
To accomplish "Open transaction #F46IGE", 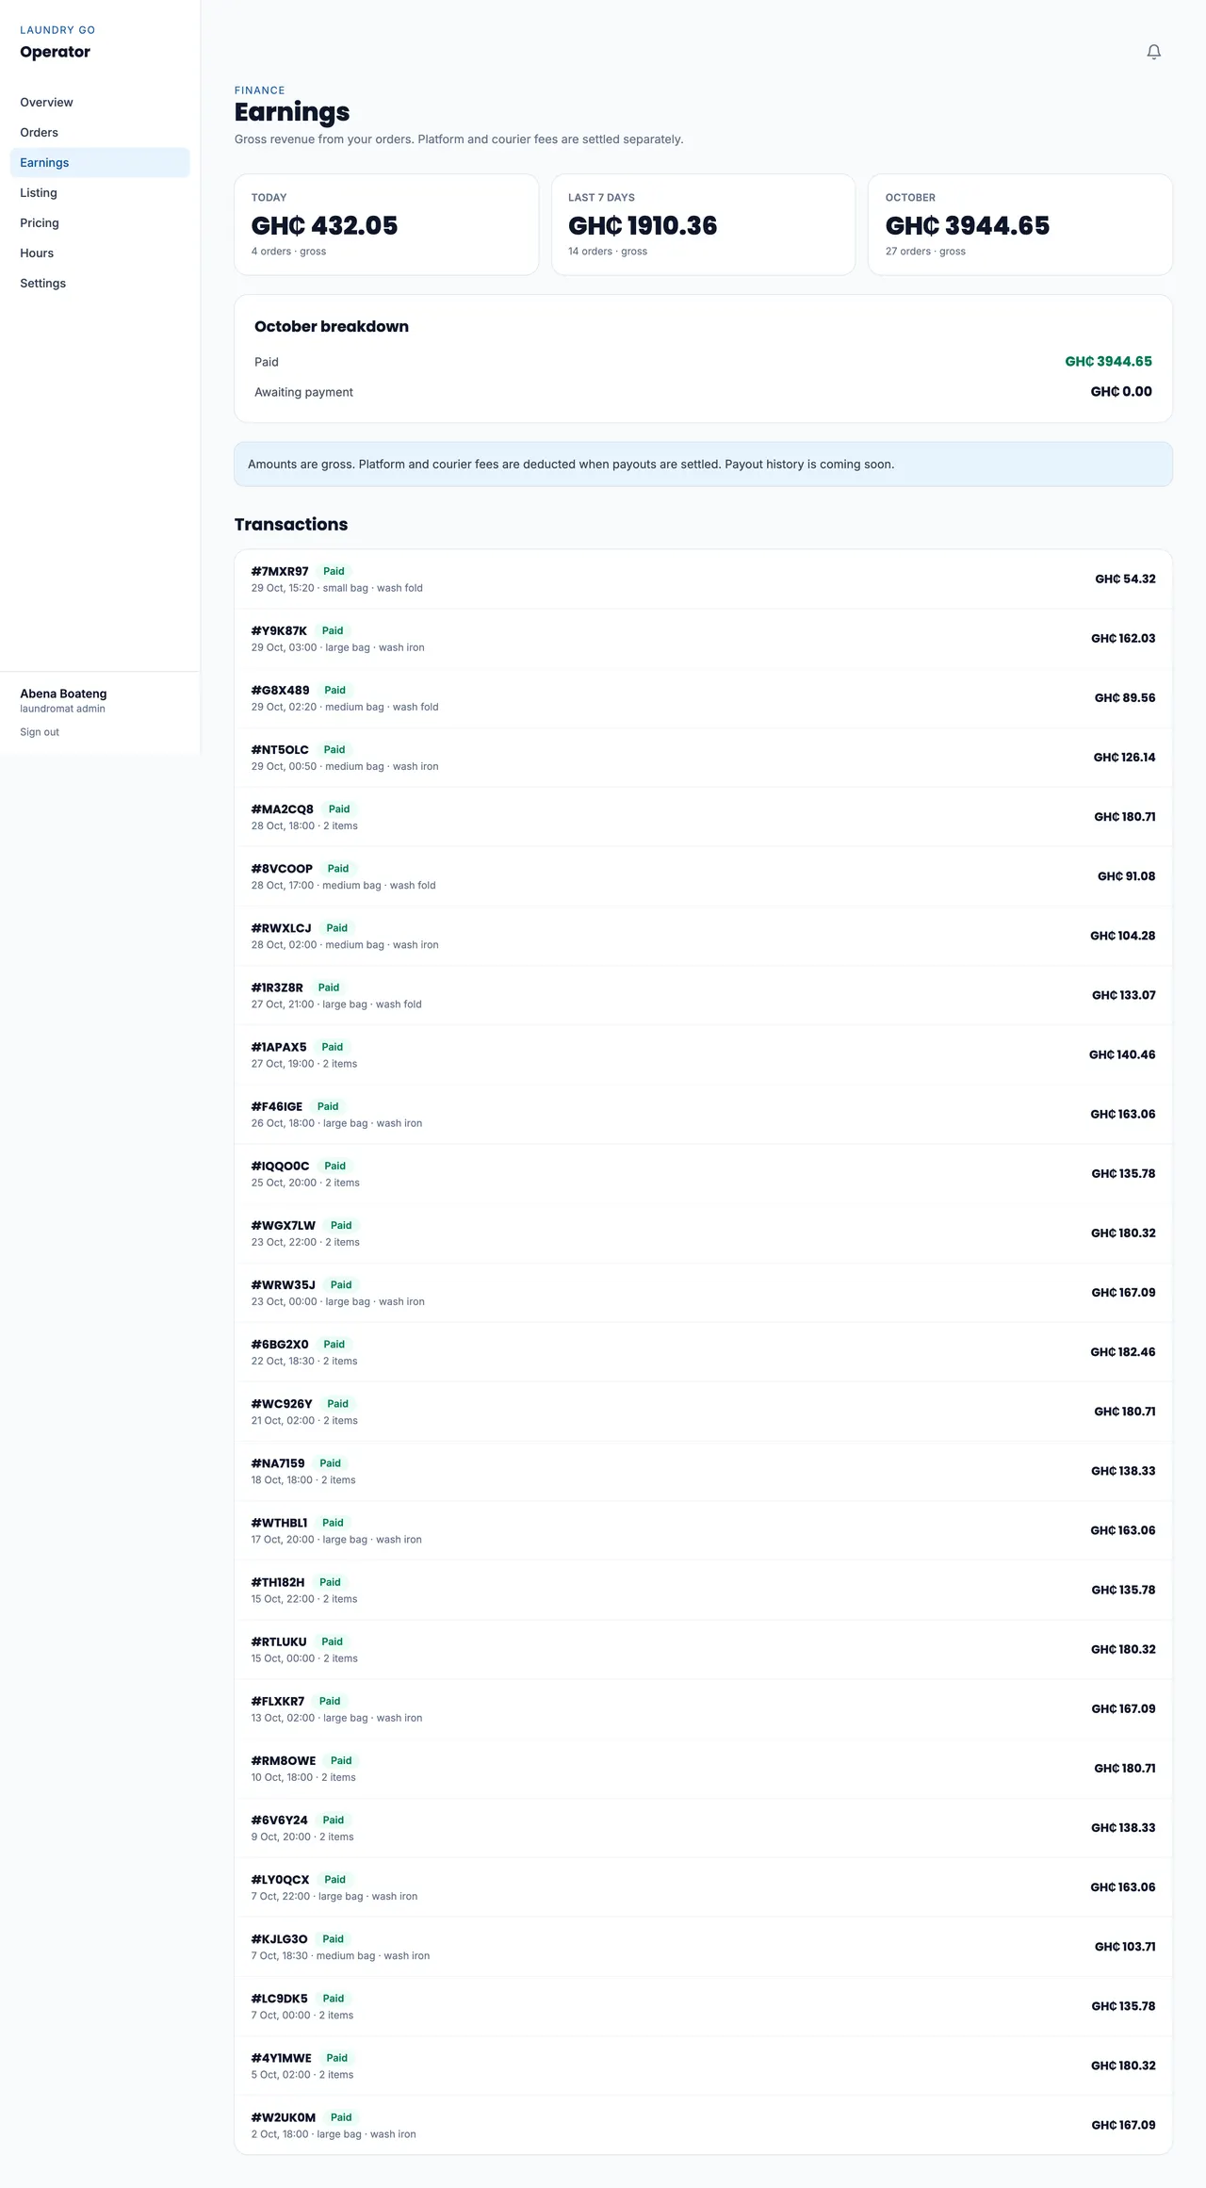I will (x=703, y=1114).
